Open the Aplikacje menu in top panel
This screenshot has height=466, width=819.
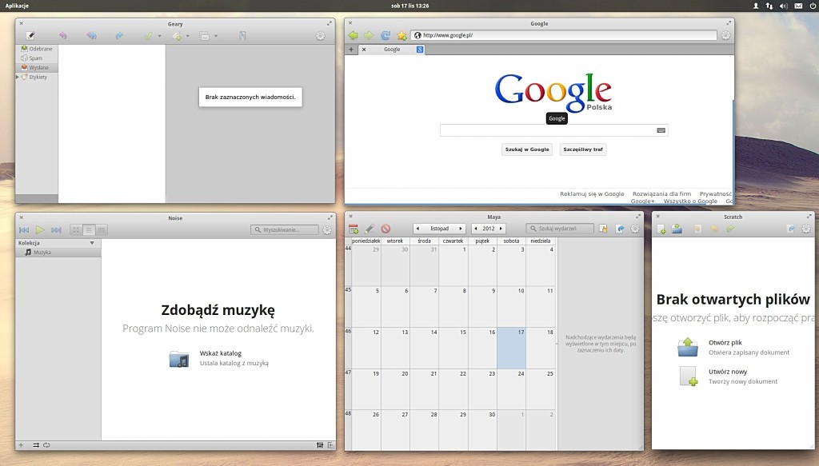tap(17, 6)
